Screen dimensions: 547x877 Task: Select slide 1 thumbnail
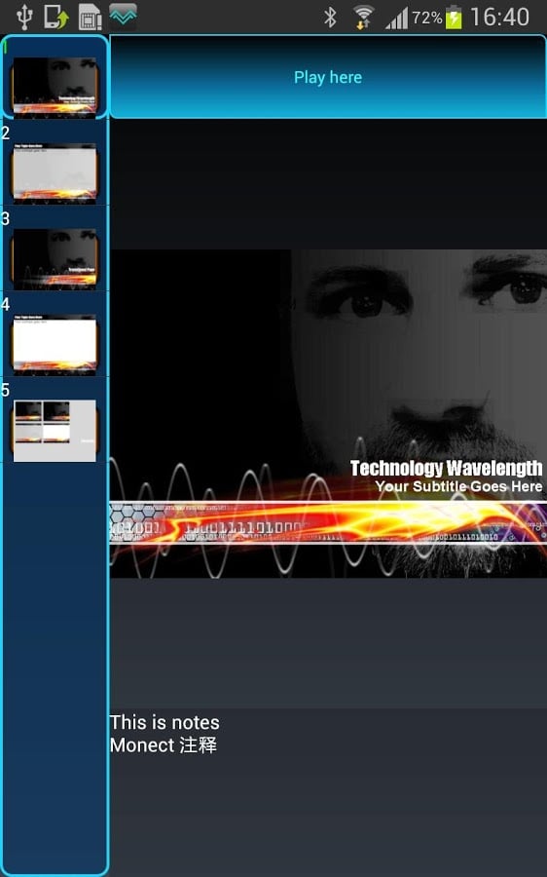click(55, 88)
